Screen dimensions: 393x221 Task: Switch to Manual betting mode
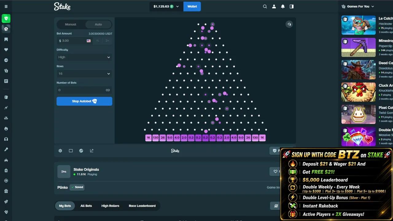tap(71, 25)
